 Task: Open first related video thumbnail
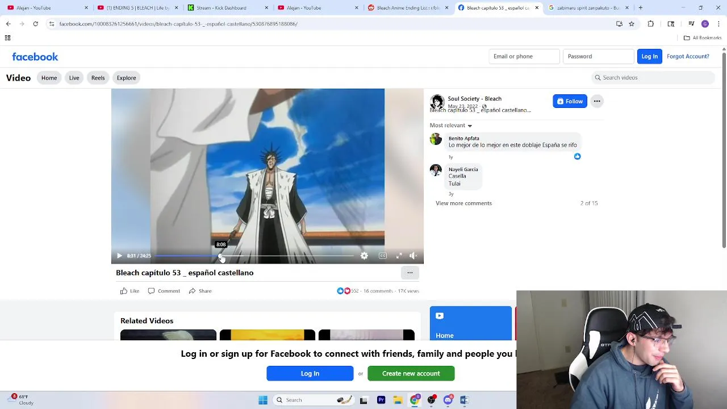(168, 335)
